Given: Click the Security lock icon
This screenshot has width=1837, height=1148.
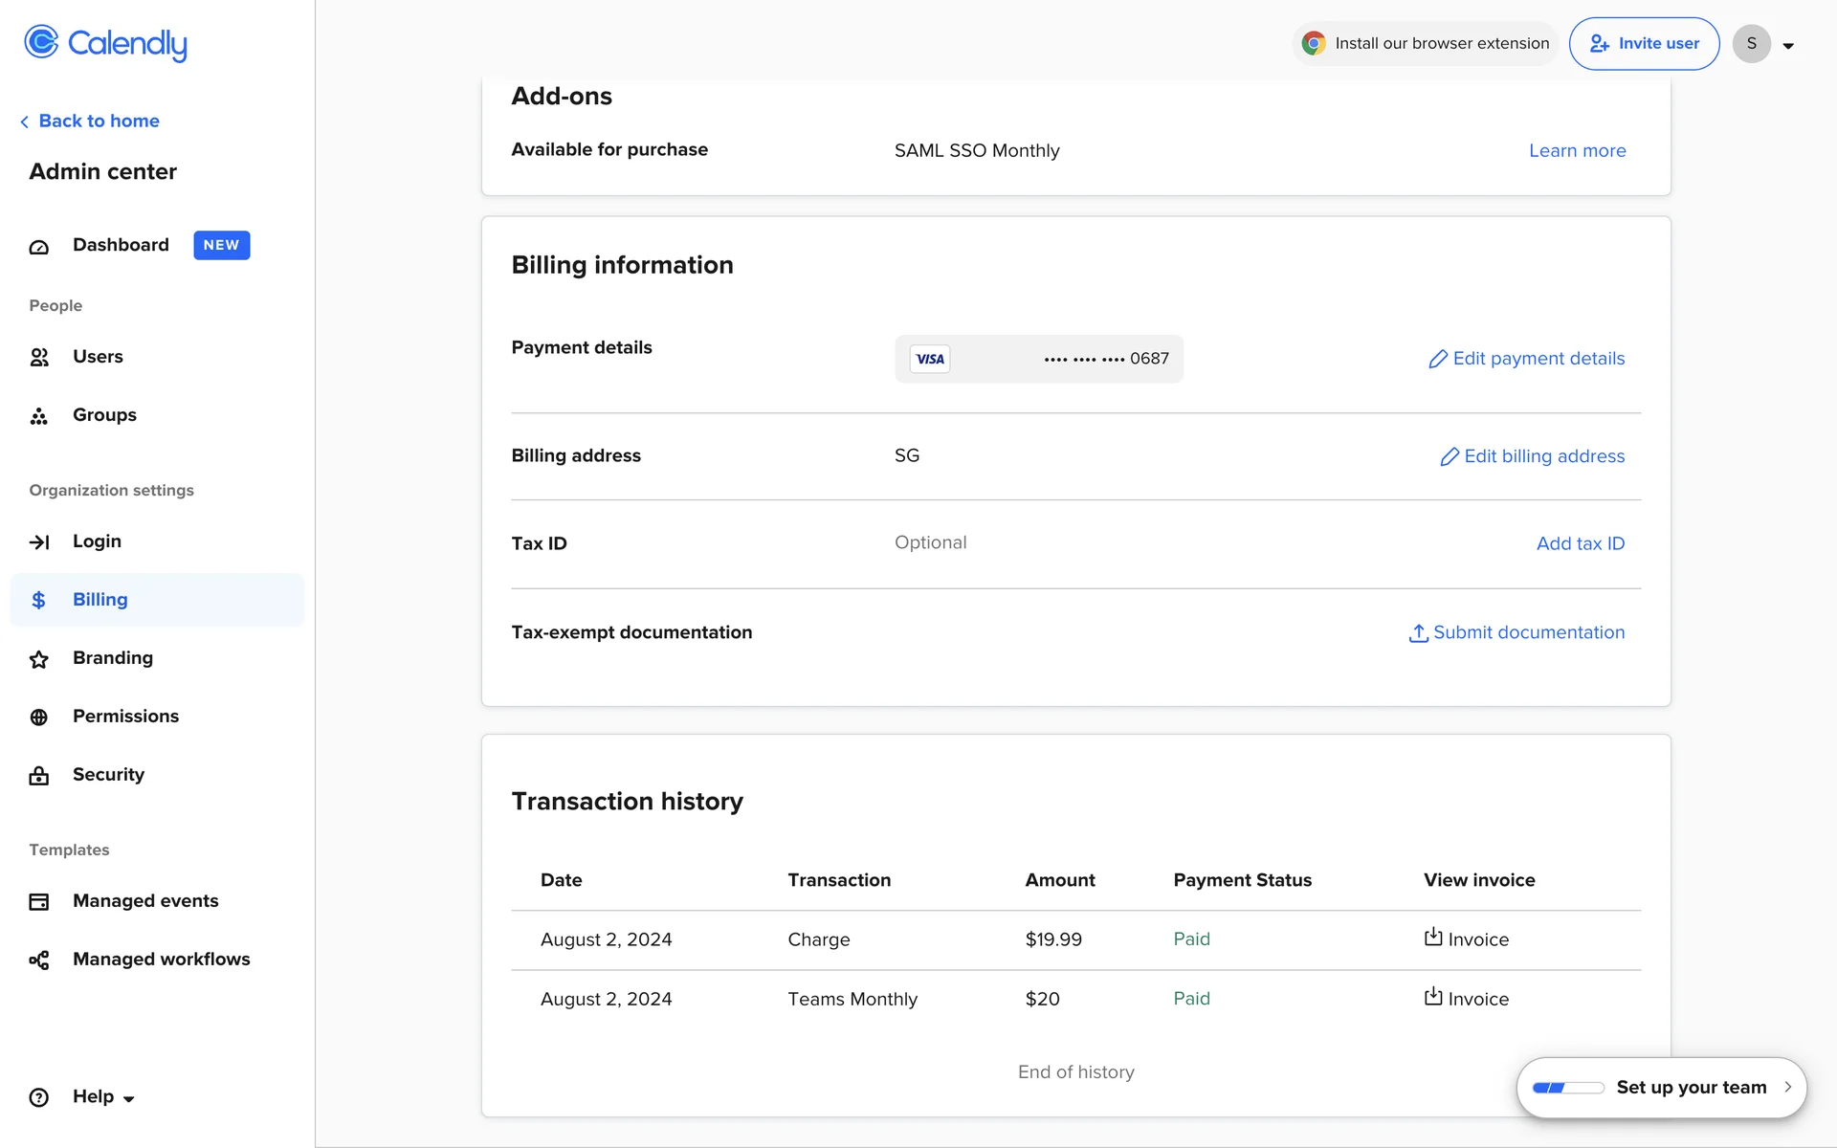Looking at the screenshot, I should 39,776.
